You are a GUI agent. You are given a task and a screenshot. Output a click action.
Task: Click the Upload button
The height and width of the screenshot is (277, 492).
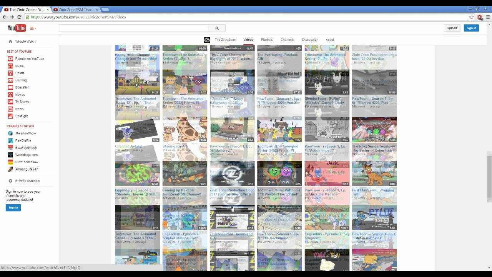coord(452,28)
